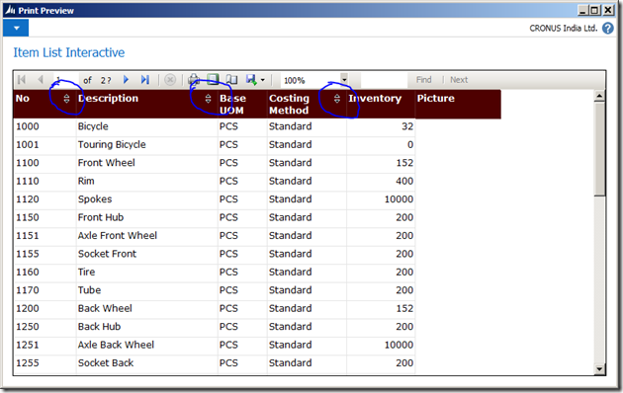Click the Rim description cell

click(x=147, y=182)
